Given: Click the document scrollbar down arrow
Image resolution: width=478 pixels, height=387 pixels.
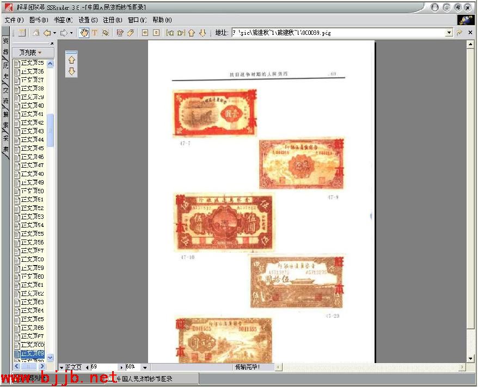Looking at the screenshot, I should pyautogui.click(x=470, y=359).
